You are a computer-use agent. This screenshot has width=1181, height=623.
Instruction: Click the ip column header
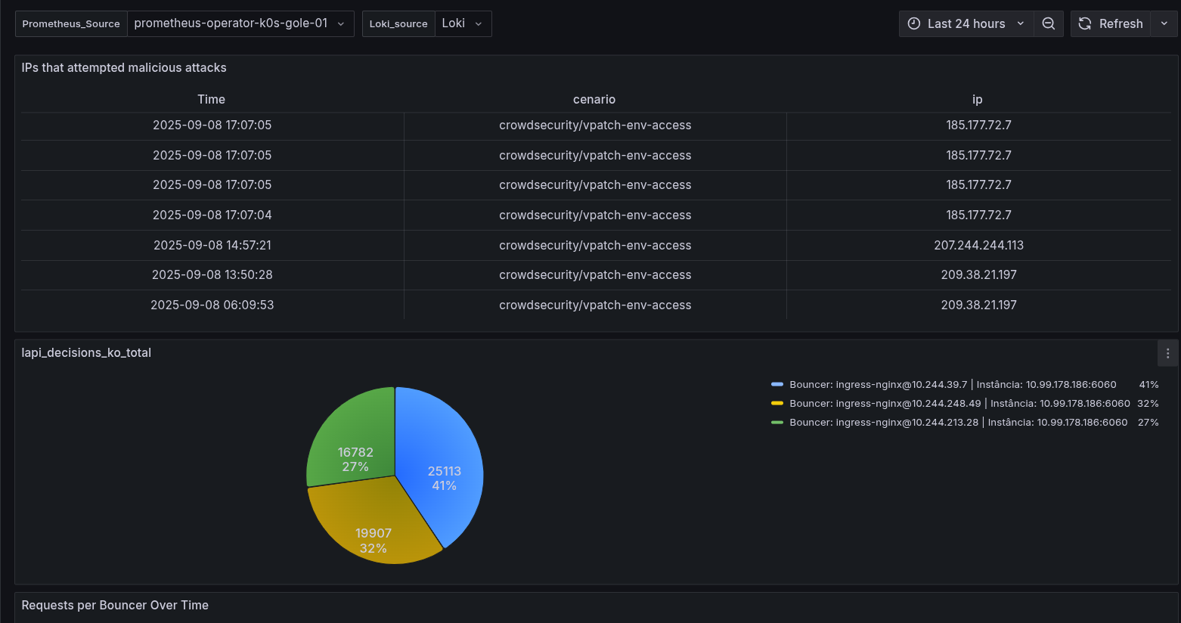click(978, 99)
